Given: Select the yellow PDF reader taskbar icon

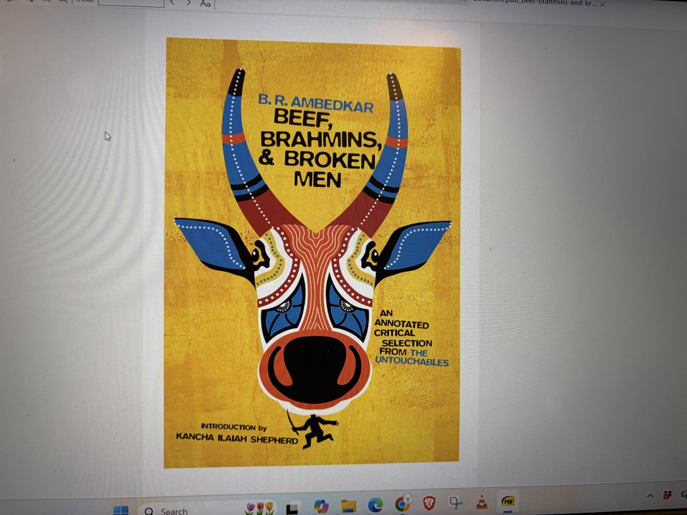Looking at the screenshot, I should [x=508, y=501].
